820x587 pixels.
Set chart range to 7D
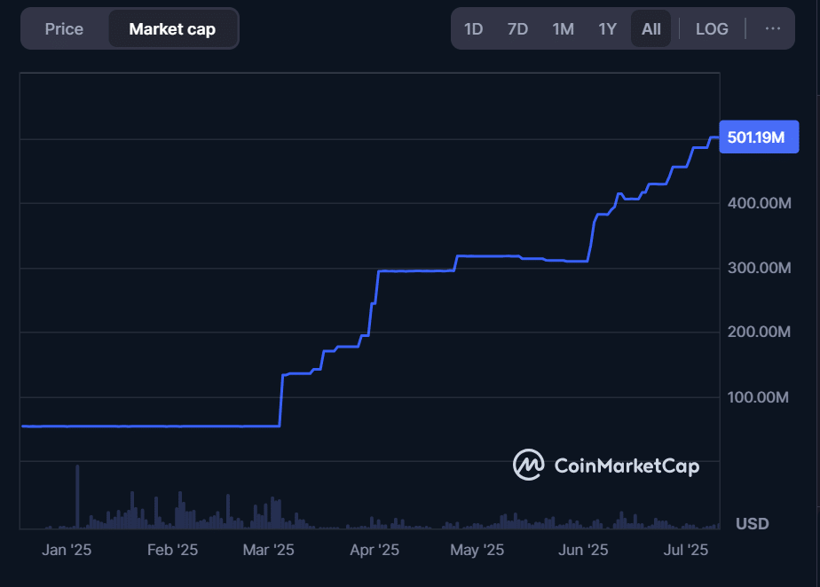point(517,29)
